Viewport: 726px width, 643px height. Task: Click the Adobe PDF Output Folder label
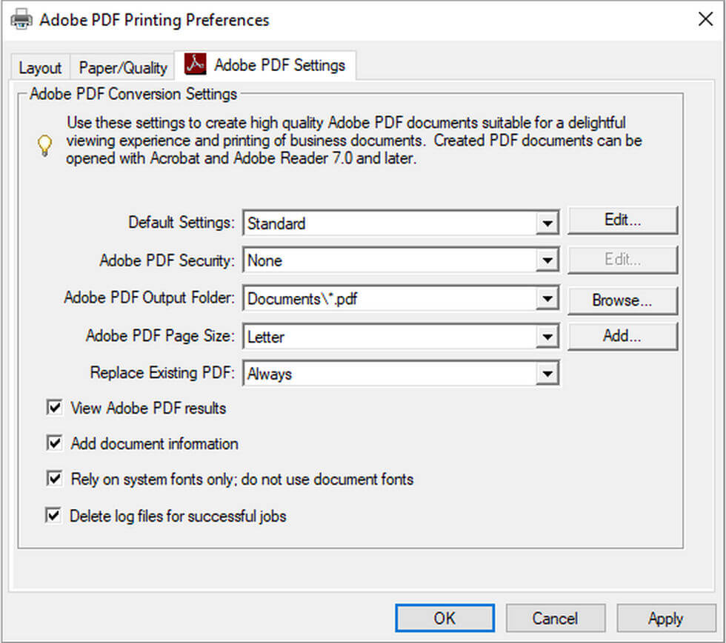point(149,297)
